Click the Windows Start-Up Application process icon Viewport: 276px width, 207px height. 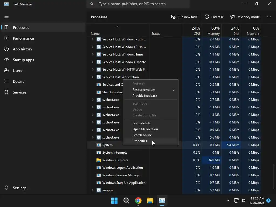[x=99, y=183]
